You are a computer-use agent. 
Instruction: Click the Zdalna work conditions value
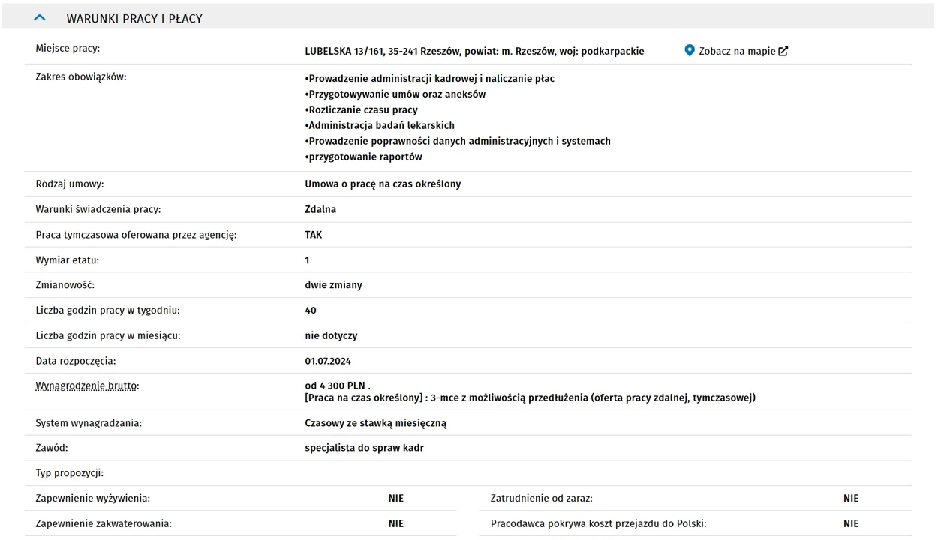tap(320, 210)
